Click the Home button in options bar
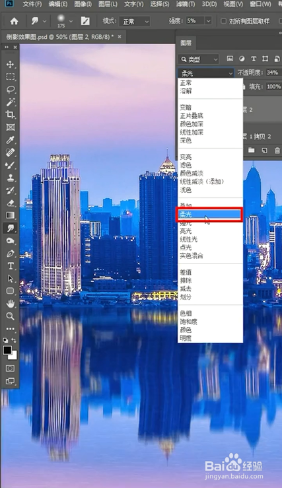 (15, 21)
